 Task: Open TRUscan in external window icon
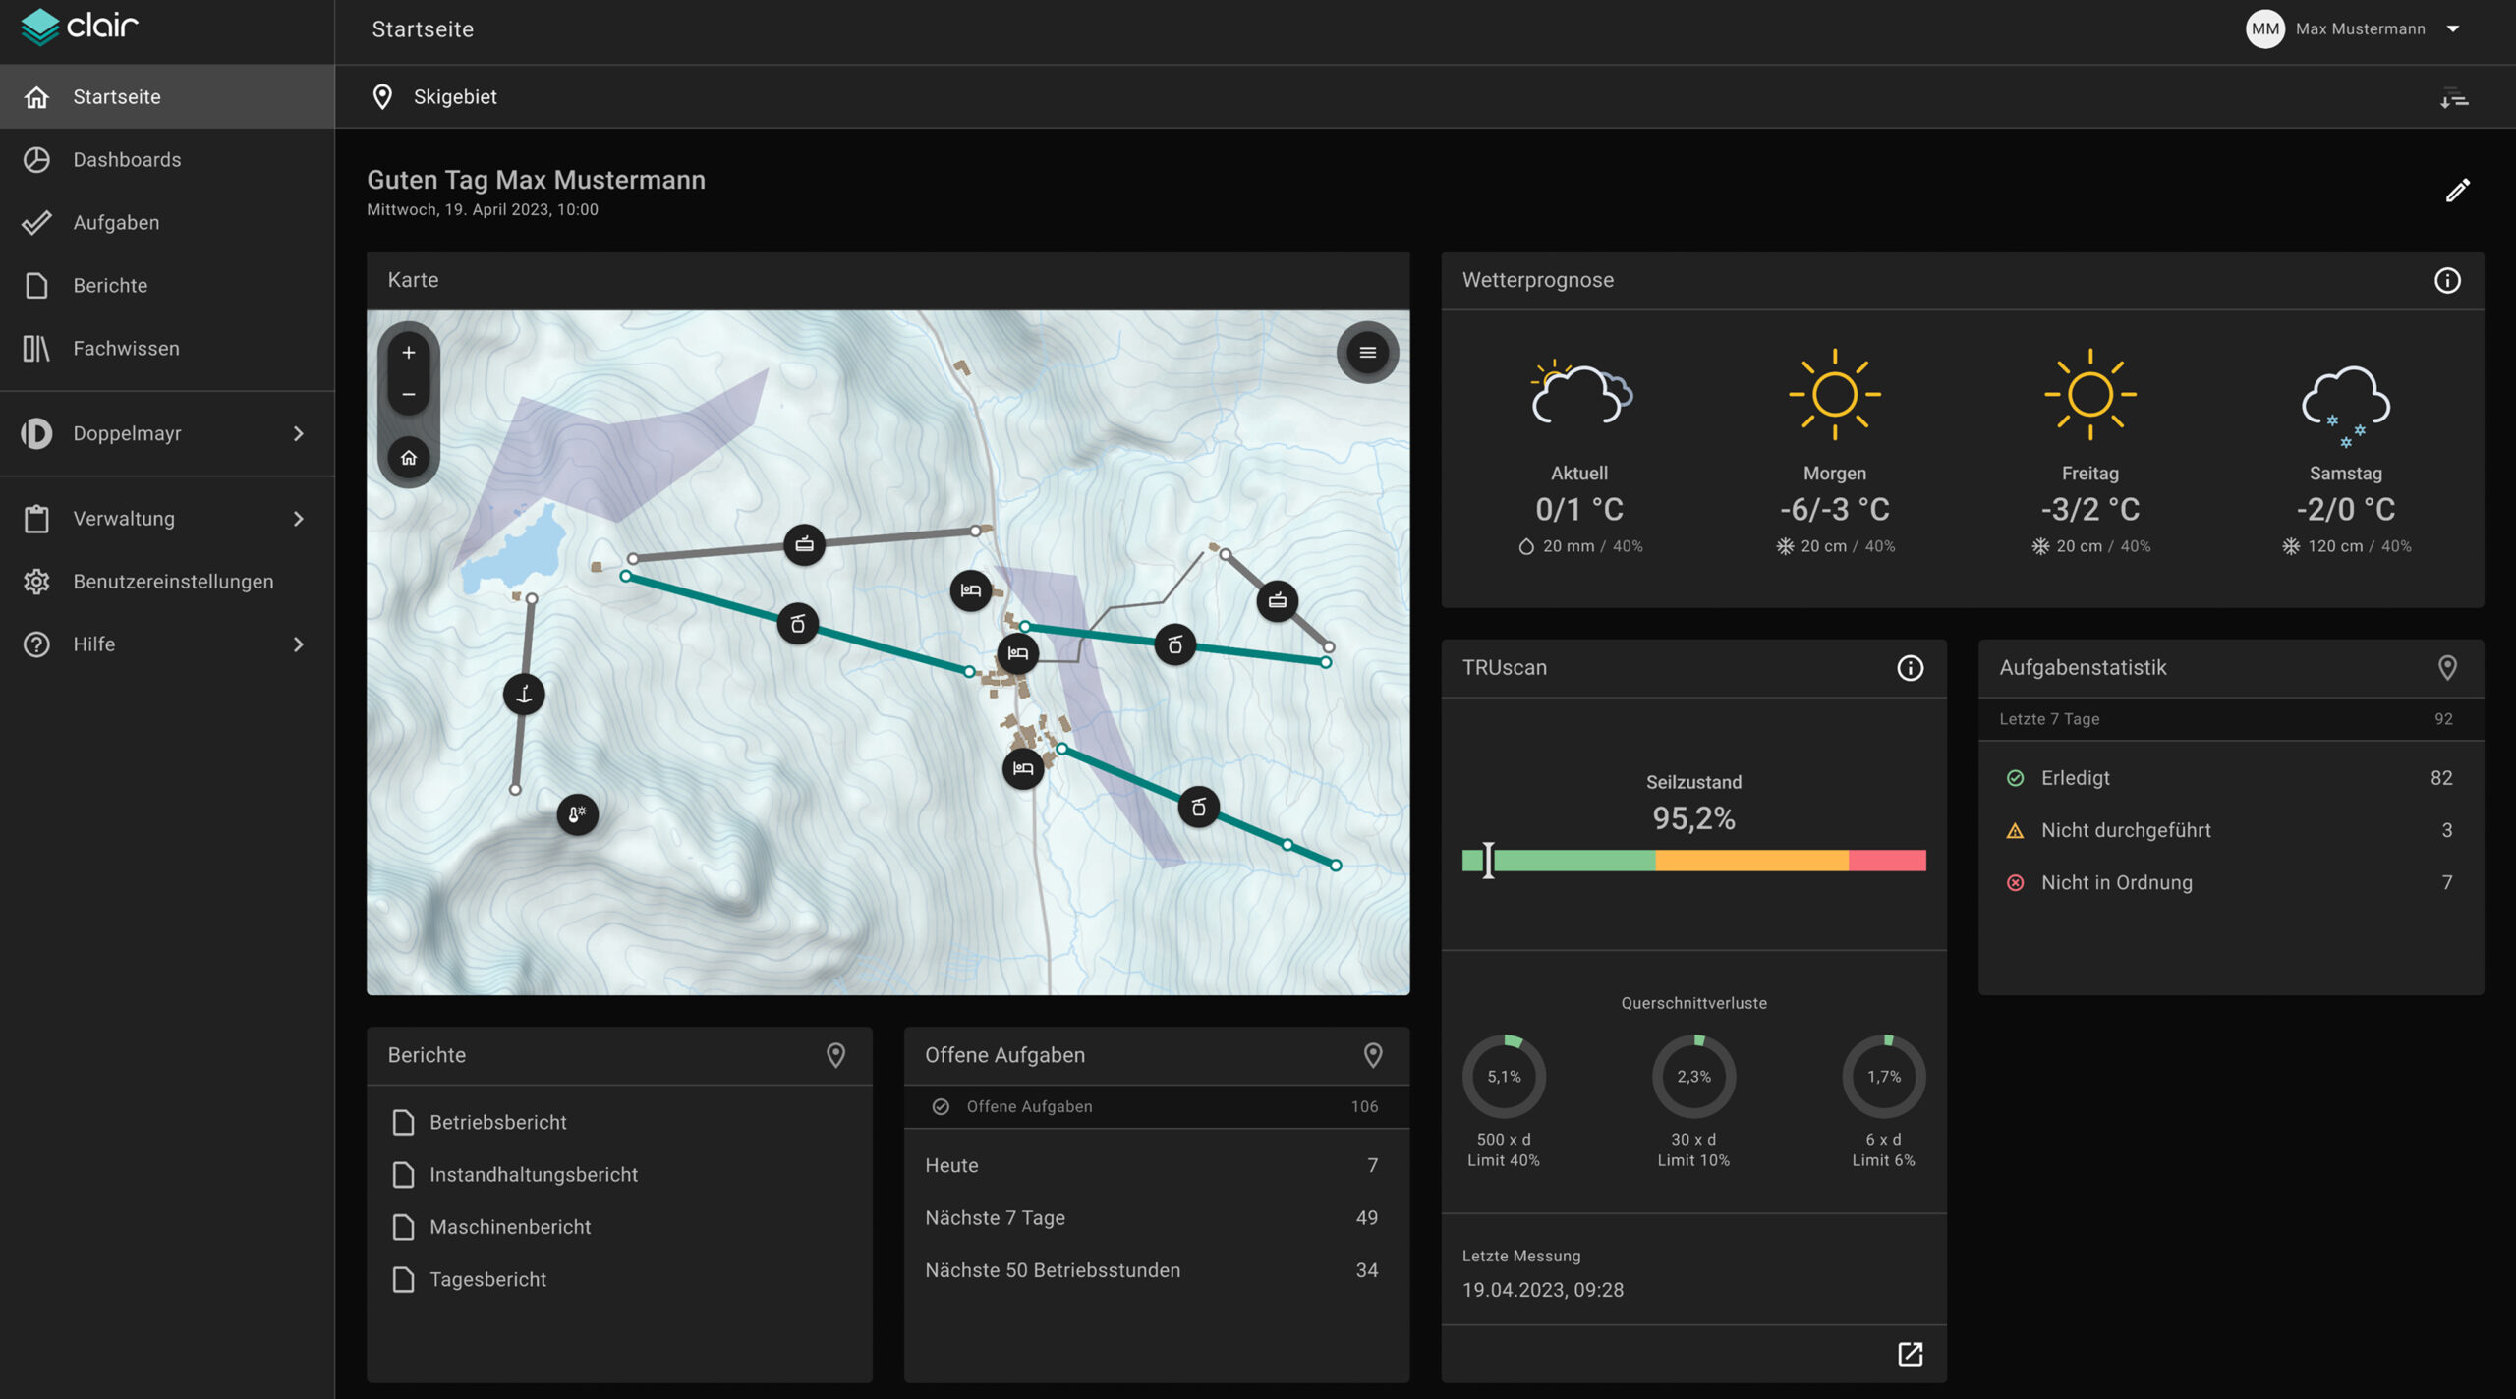(1910, 1354)
